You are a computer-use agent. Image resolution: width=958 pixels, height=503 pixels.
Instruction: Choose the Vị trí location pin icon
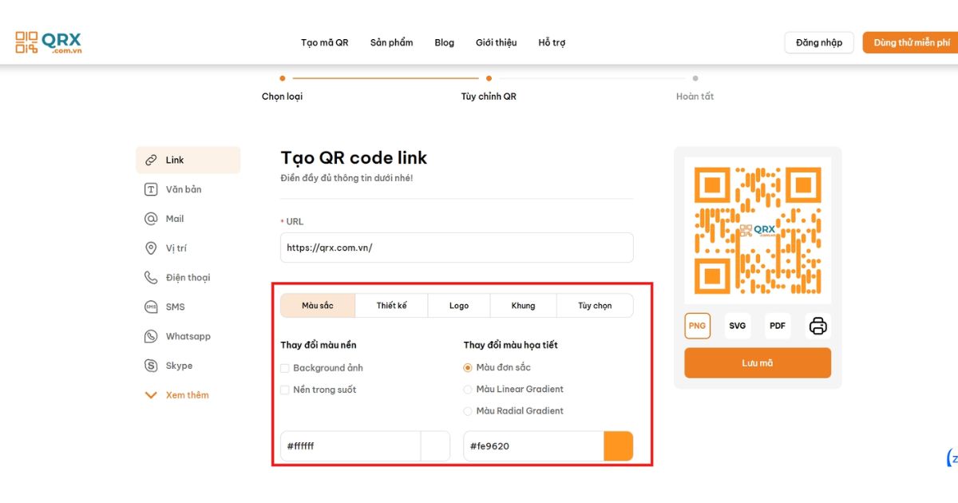coord(151,248)
